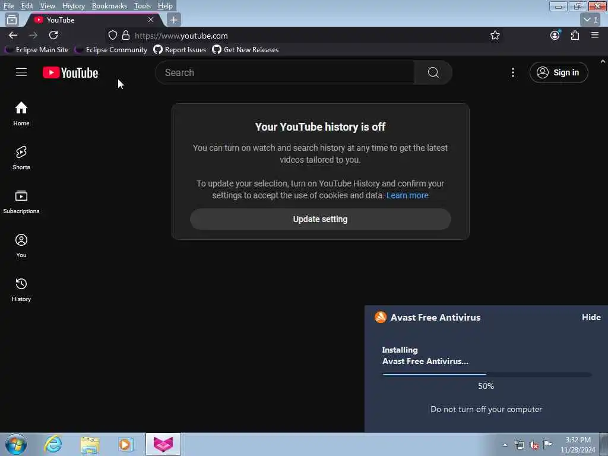Click the Sign in button

[559, 72]
